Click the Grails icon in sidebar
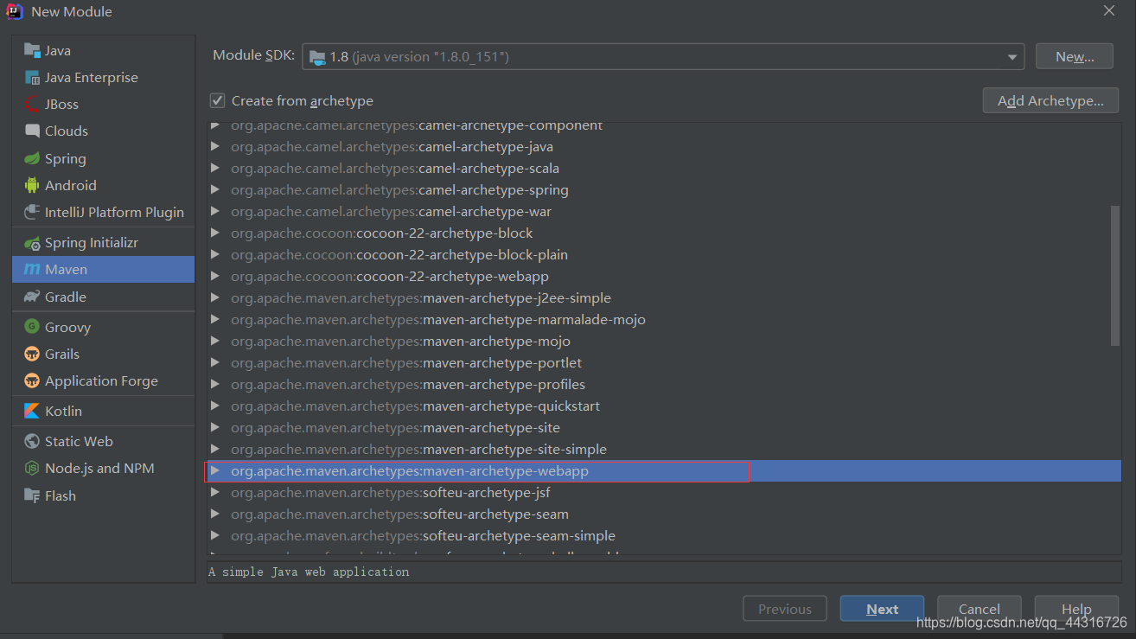 click(x=32, y=355)
